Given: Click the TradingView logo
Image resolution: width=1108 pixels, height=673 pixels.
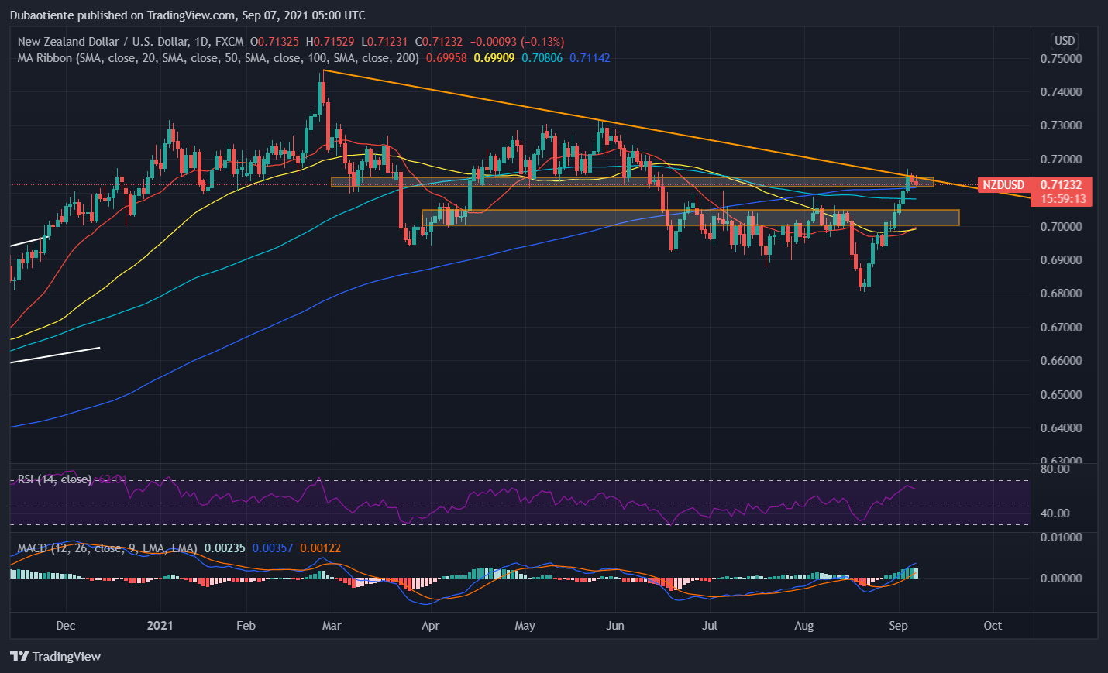Looking at the screenshot, I should click(x=55, y=656).
